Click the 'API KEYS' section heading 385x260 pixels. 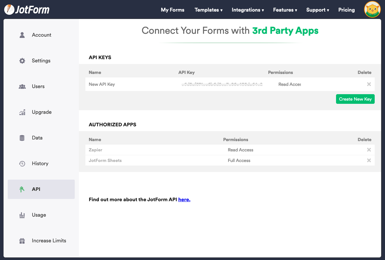(100, 57)
